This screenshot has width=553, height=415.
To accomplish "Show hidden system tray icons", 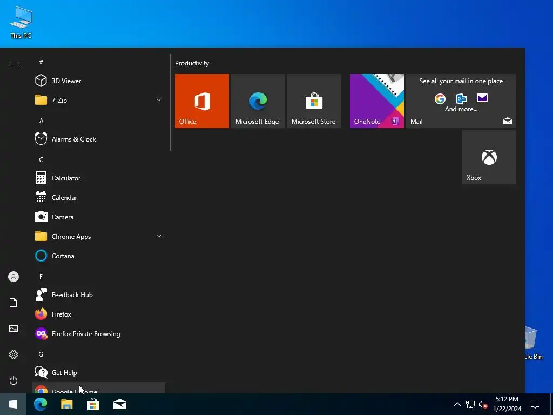I will [457, 404].
